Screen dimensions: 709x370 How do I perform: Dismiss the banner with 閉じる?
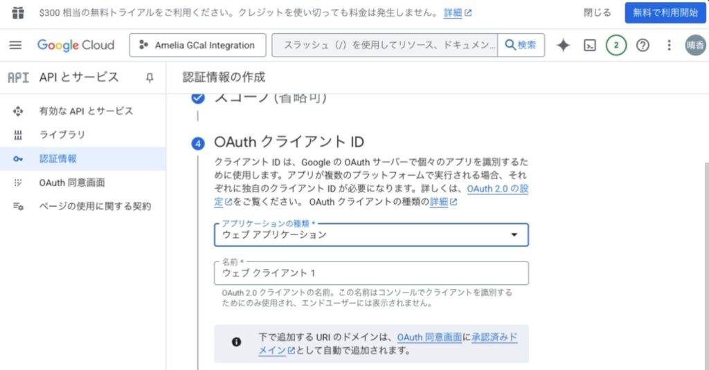tap(598, 12)
